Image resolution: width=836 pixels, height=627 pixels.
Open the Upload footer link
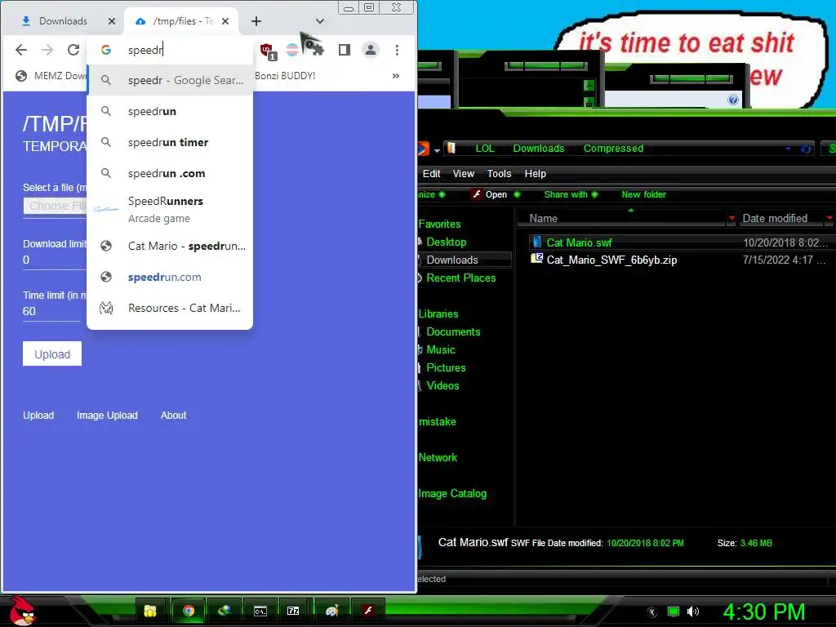click(x=38, y=416)
